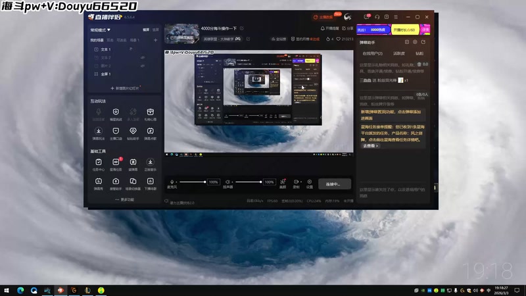The height and width of the screenshot is (296, 526).
Task: Click the 去查看 link in task notice
Action: point(370,146)
